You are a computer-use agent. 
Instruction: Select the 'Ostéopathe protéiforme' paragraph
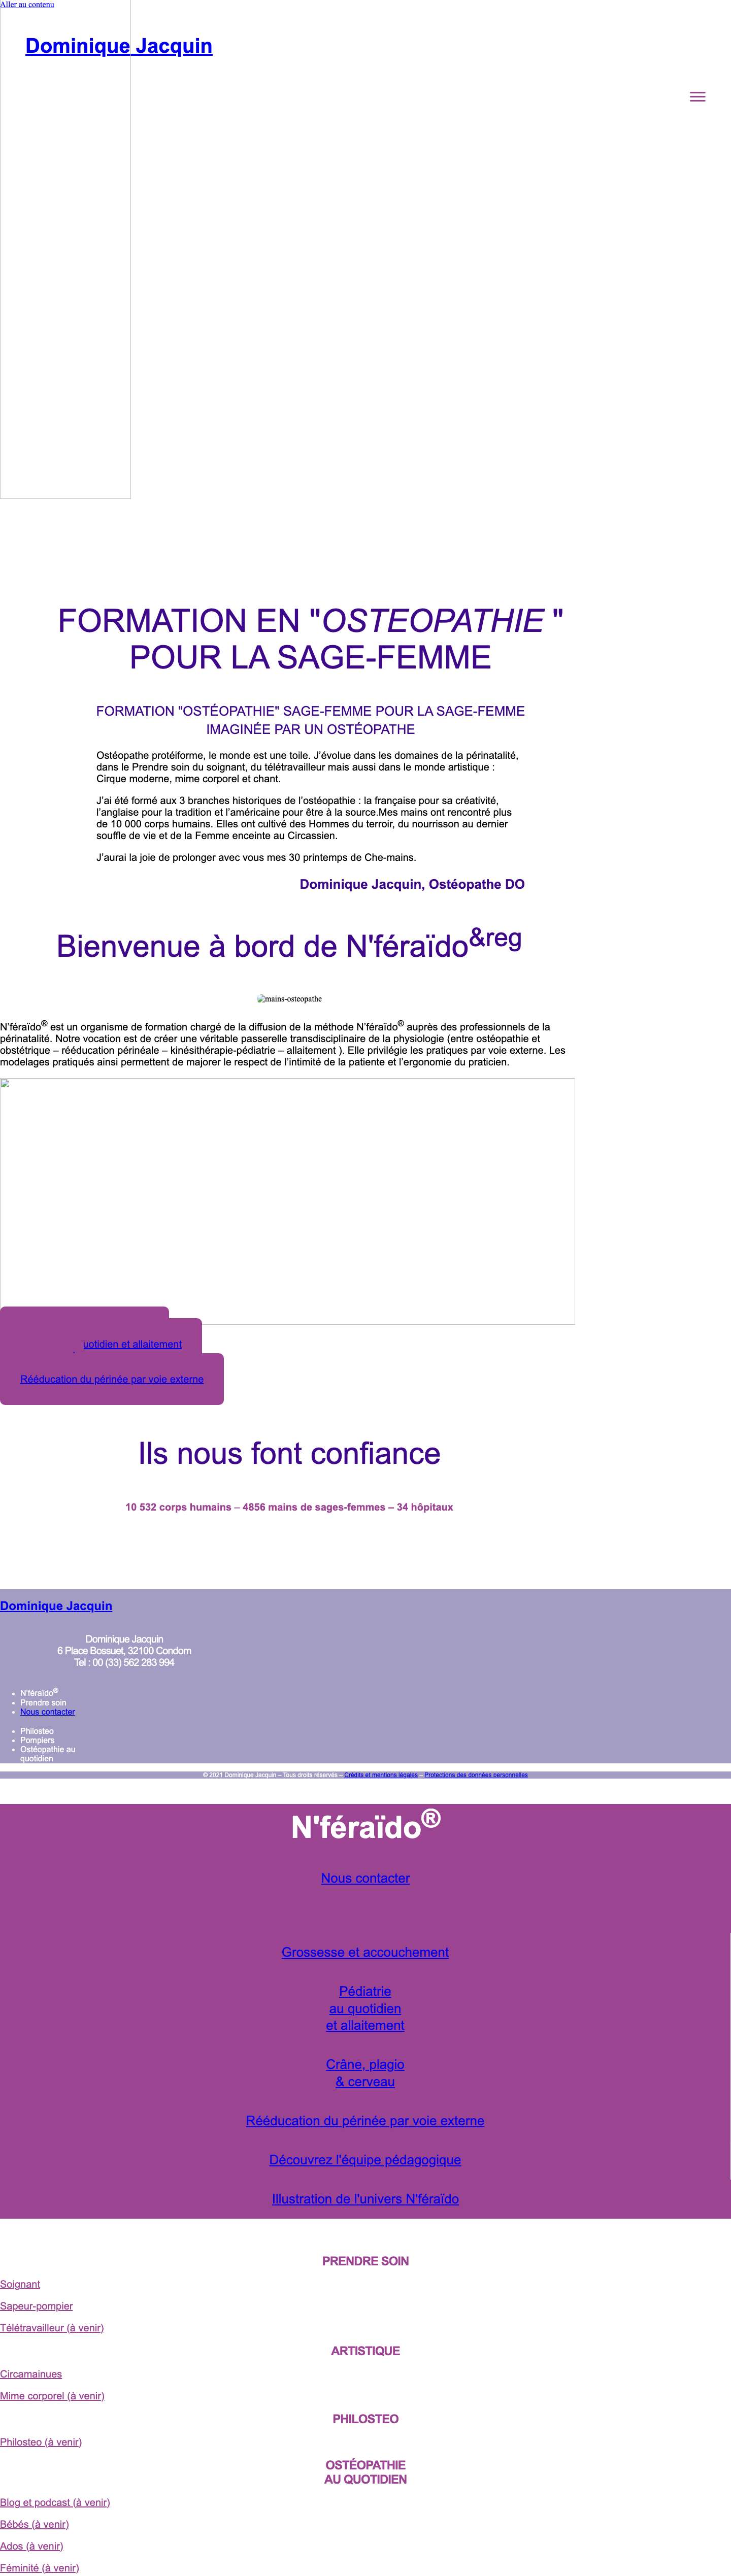[307, 766]
